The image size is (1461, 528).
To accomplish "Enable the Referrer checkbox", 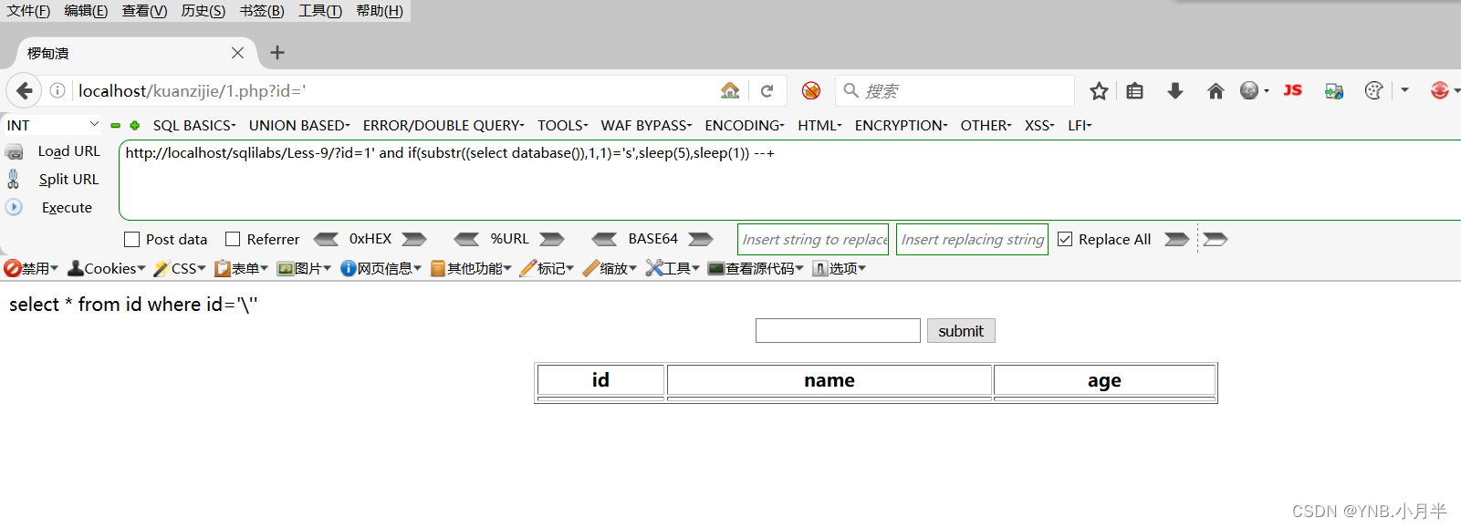I will tap(233, 239).
